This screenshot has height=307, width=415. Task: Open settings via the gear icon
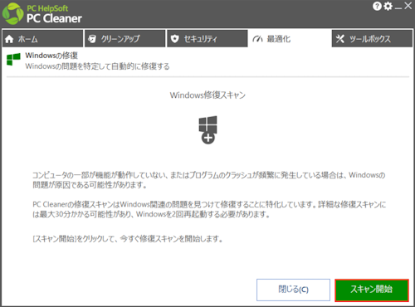[x=388, y=6]
